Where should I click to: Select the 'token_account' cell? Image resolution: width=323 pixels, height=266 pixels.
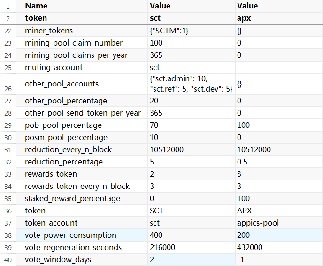82,223
